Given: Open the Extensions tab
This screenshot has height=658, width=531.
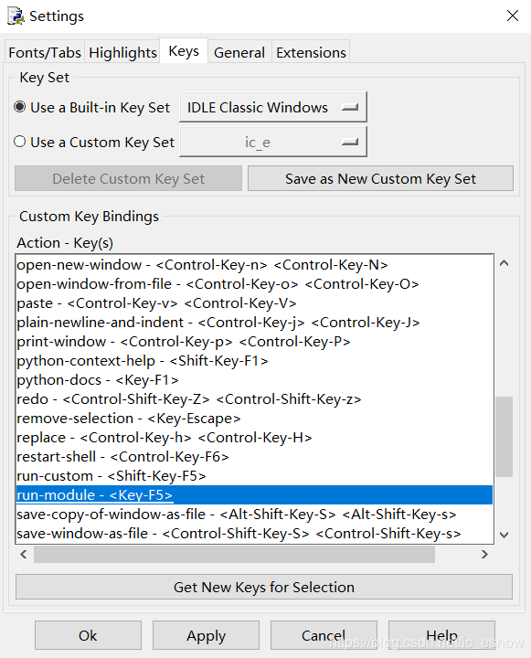Looking at the screenshot, I should pyautogui.click(x=311, y=52).
